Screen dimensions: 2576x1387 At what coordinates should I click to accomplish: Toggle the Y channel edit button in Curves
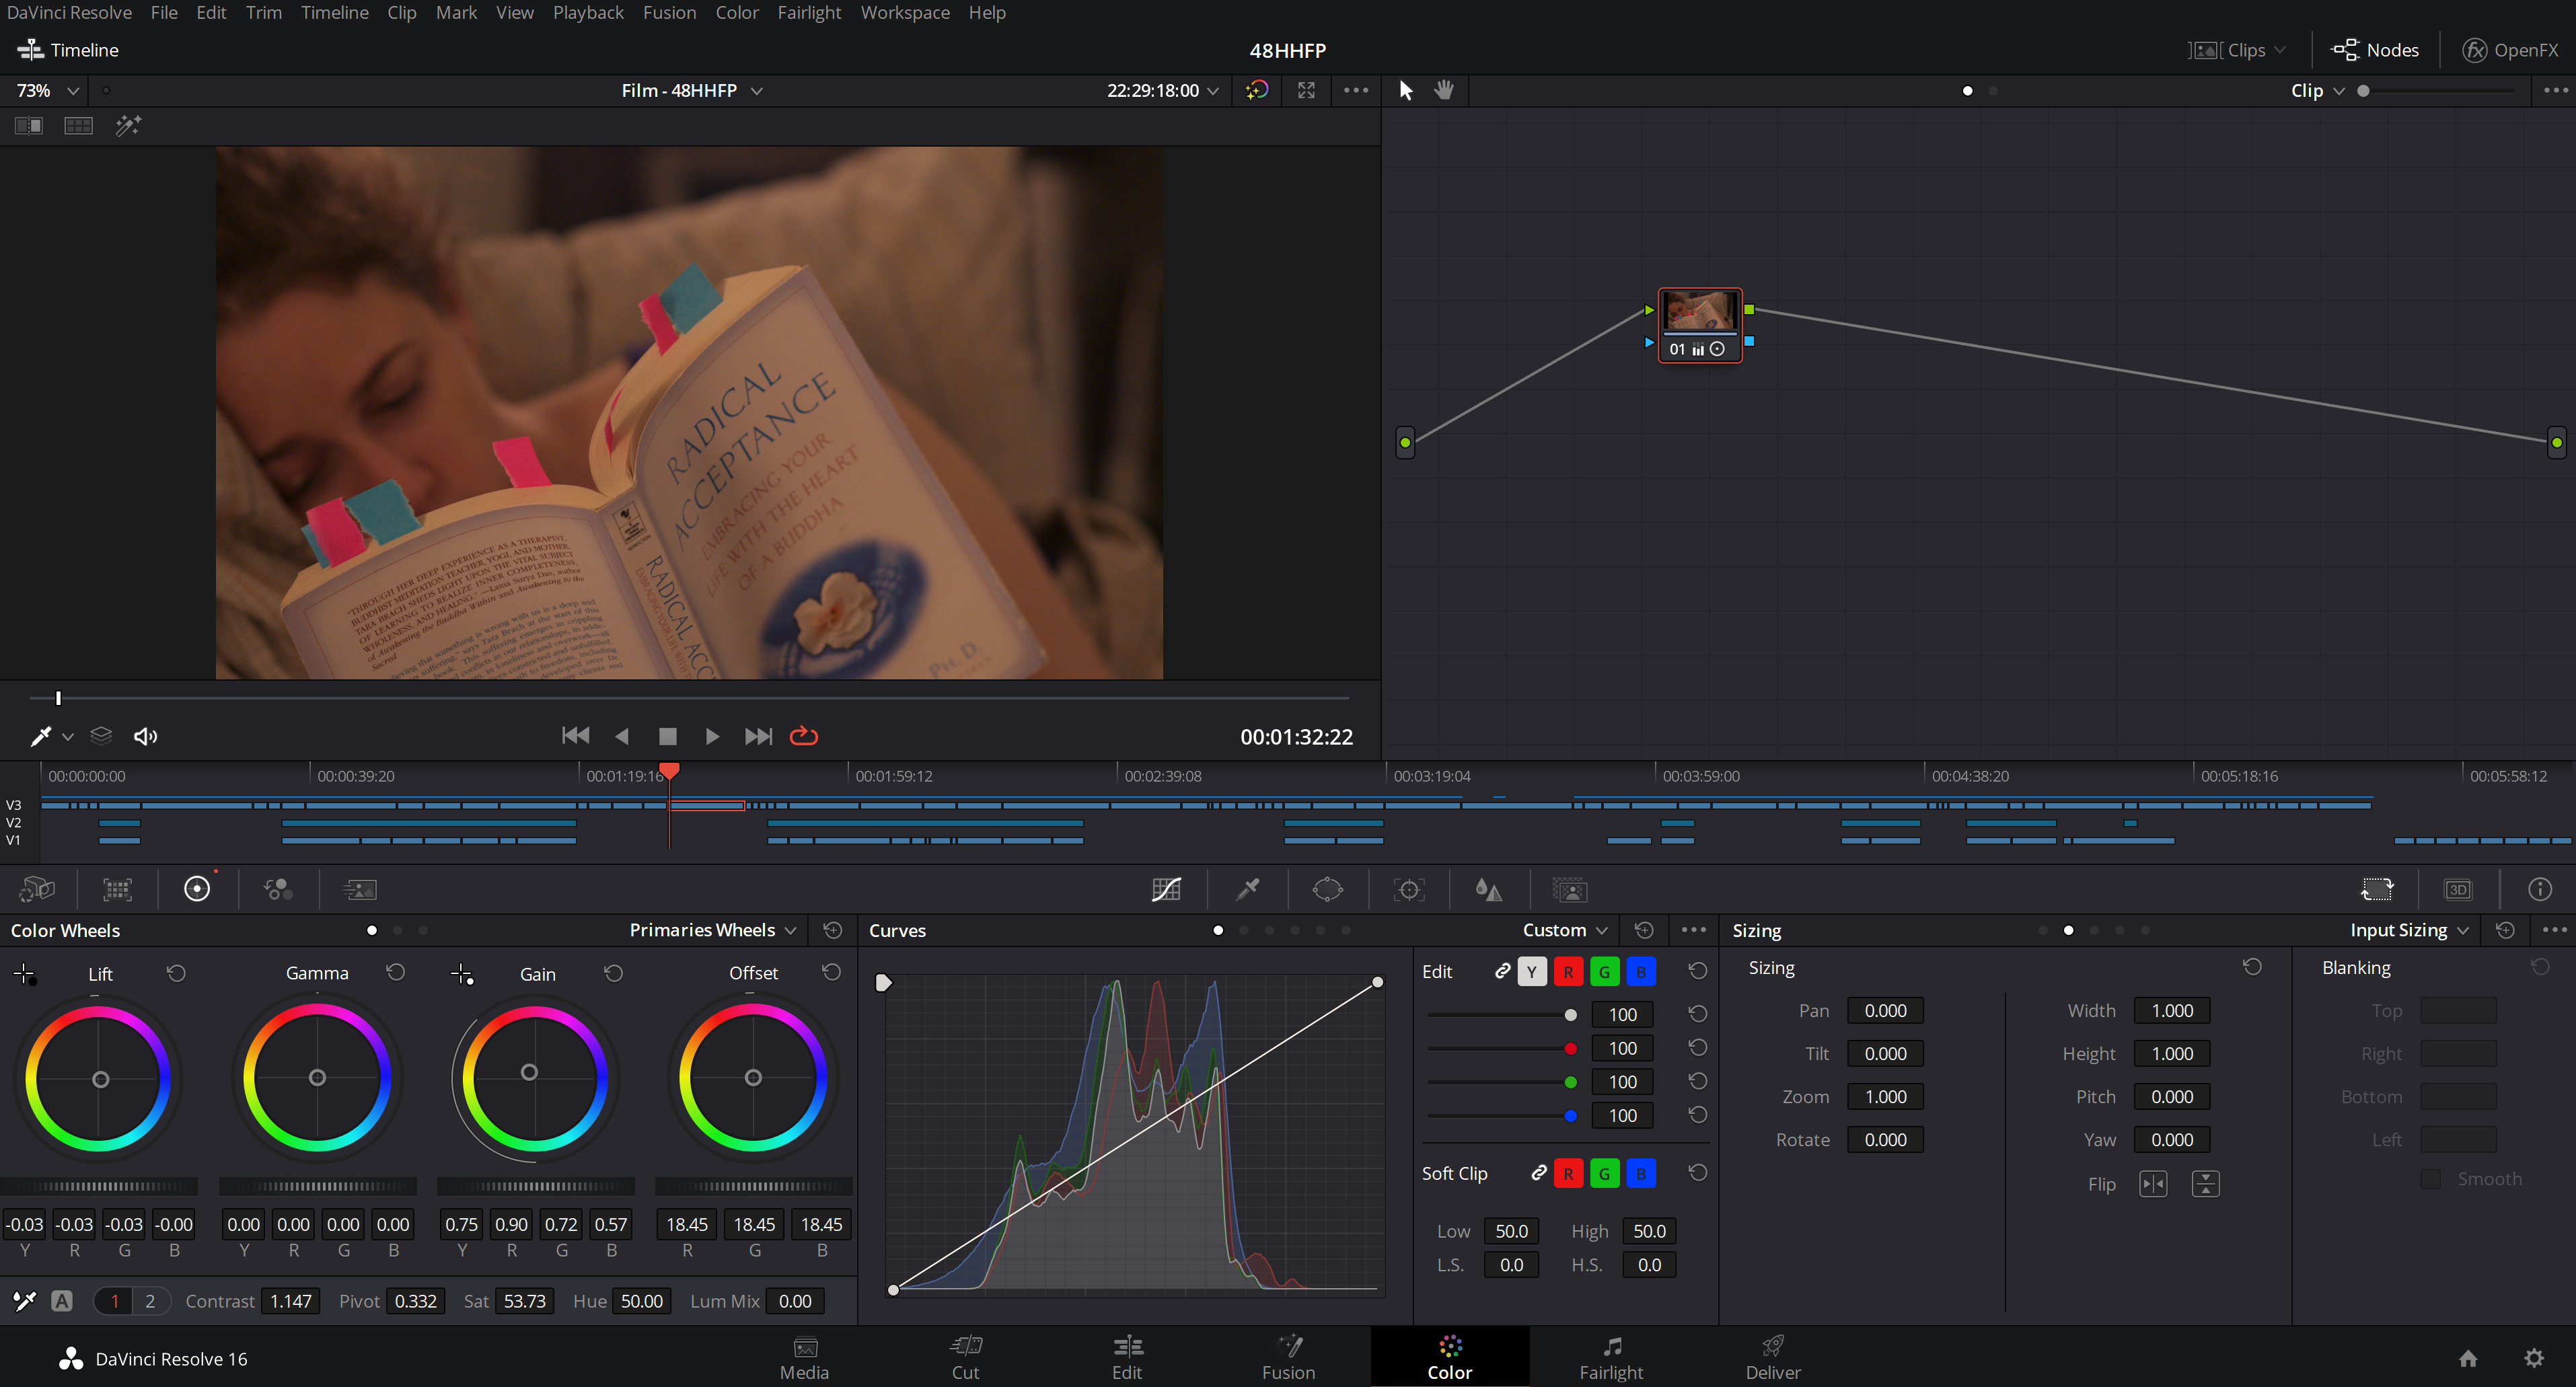tap(1531, 971)
